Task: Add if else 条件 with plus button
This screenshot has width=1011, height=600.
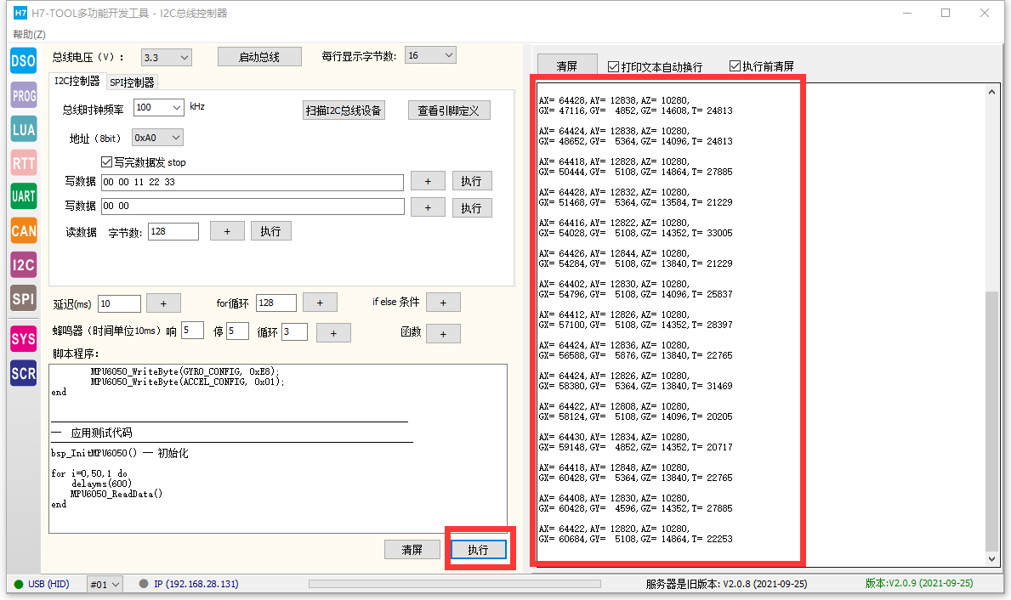Action: tap(444, 303)
